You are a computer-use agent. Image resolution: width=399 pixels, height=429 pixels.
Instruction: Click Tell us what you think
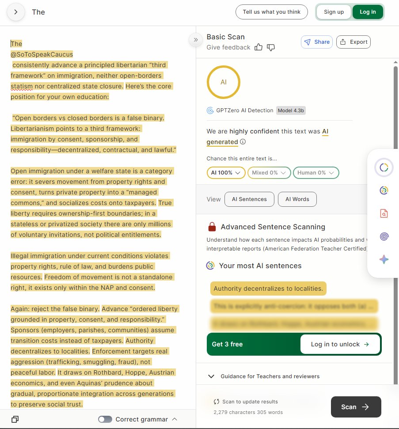(x=271, y=12)
